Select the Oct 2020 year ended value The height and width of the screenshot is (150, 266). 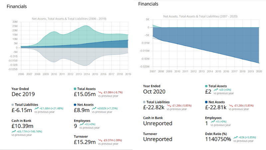click(x=154, y=91)
